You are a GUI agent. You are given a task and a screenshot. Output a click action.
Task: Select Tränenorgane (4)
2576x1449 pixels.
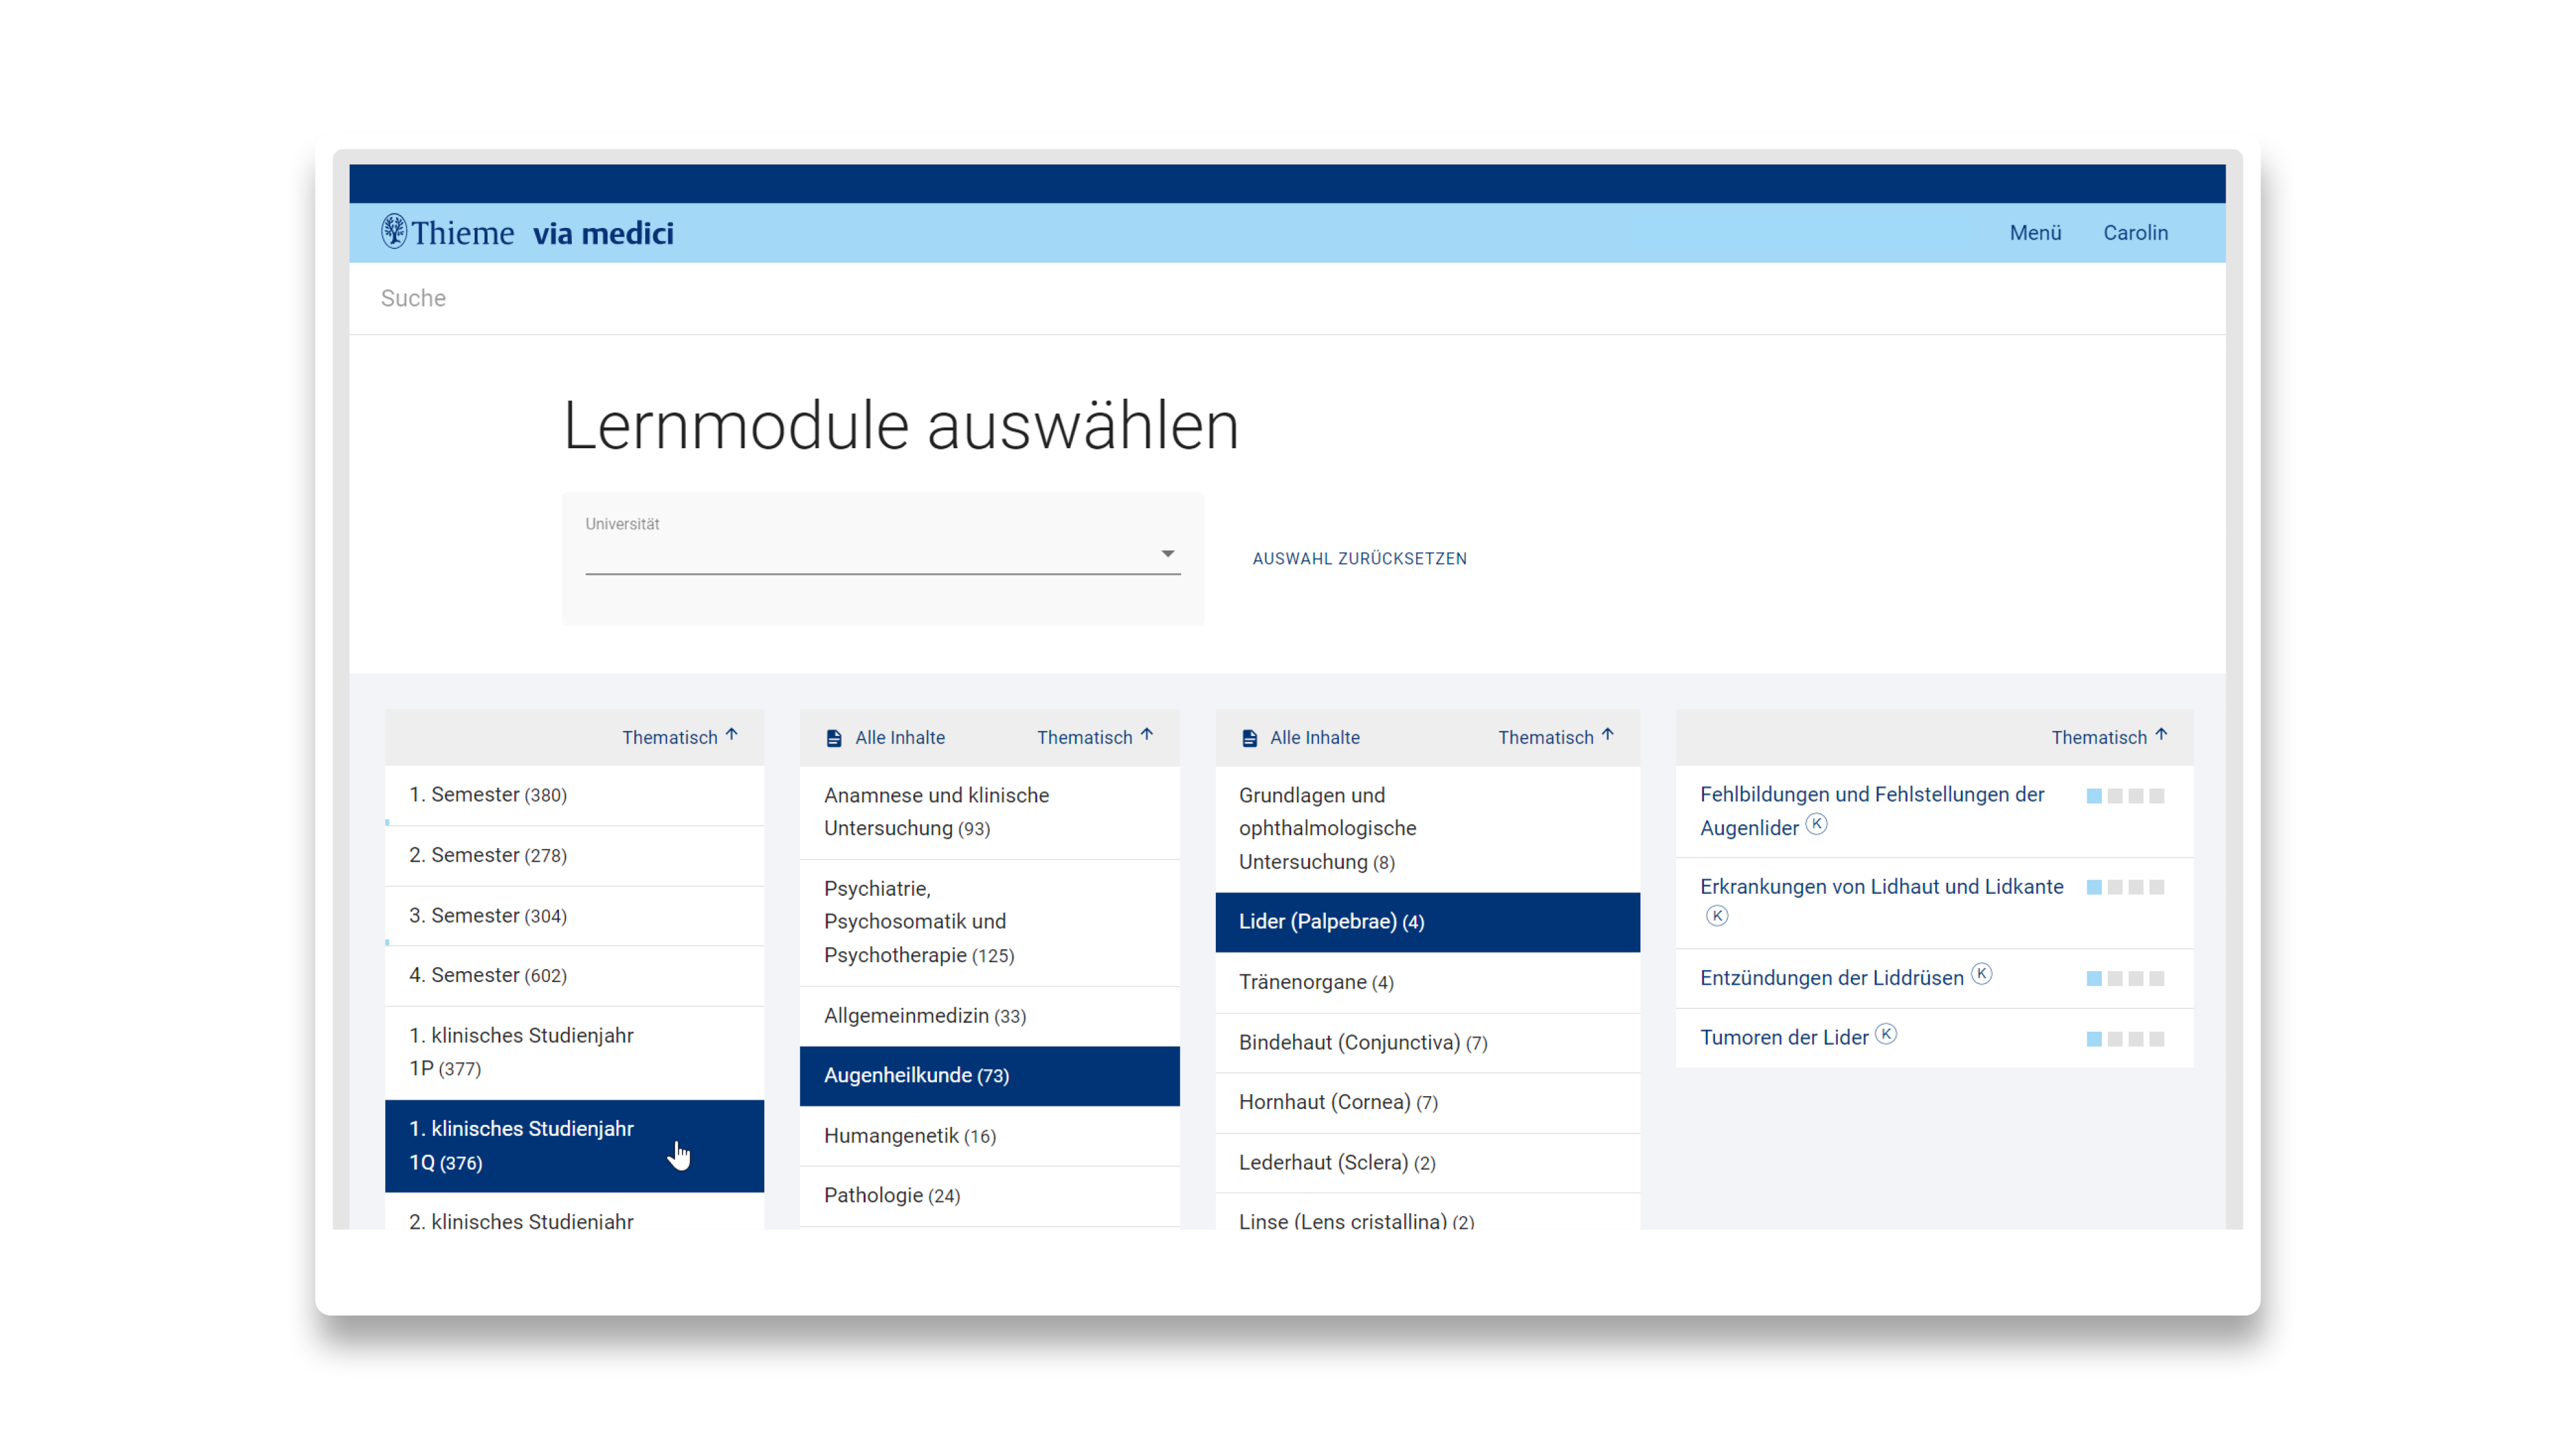click(1427, 983)
